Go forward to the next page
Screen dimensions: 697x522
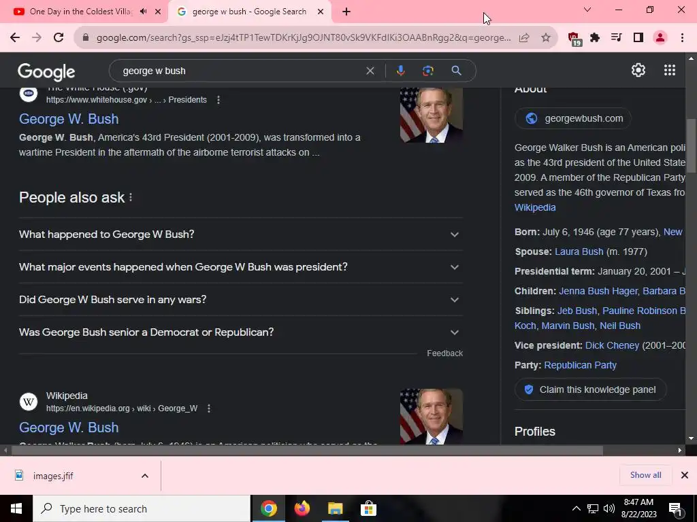37,38
